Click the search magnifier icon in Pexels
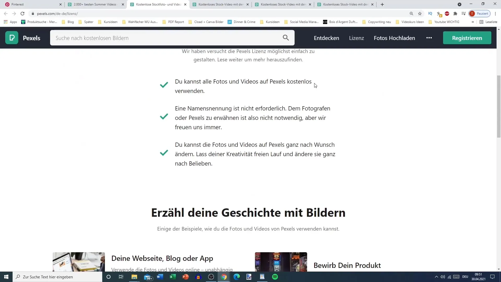501x282 pixels. click(286, 38)
